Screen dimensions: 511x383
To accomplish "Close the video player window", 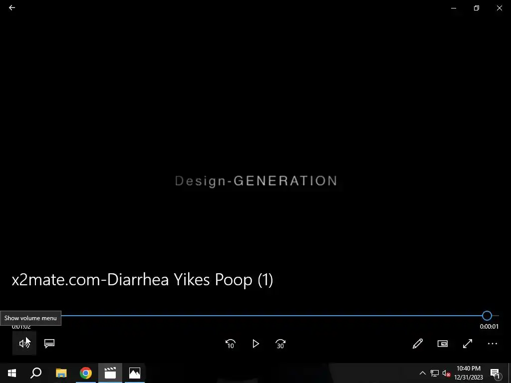I will [499, 8].
